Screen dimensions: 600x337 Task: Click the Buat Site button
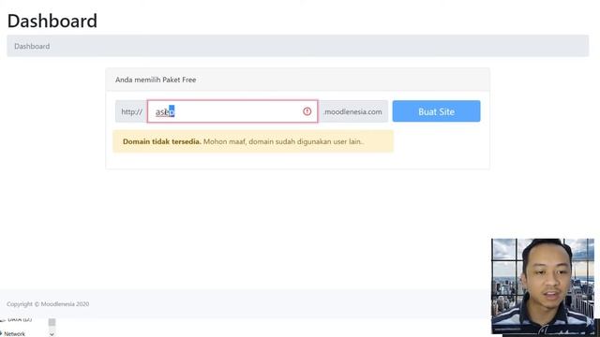(x=436, y=111)
